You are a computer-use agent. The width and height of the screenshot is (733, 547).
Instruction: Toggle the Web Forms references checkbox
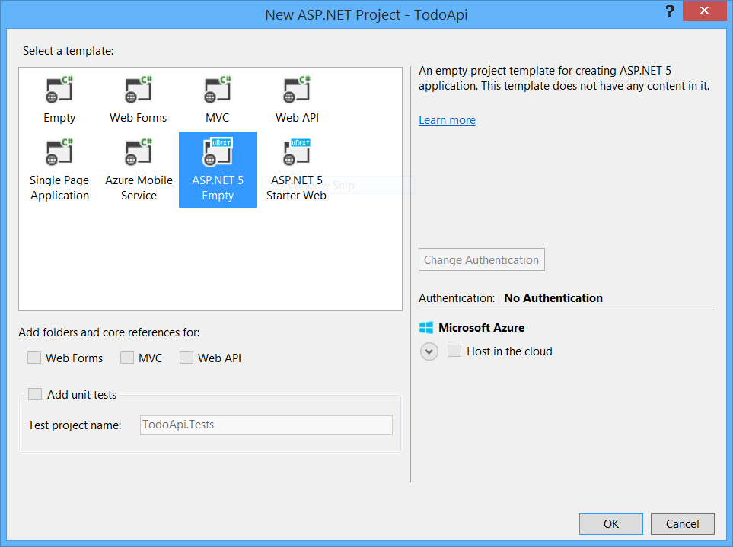(34, 358)
